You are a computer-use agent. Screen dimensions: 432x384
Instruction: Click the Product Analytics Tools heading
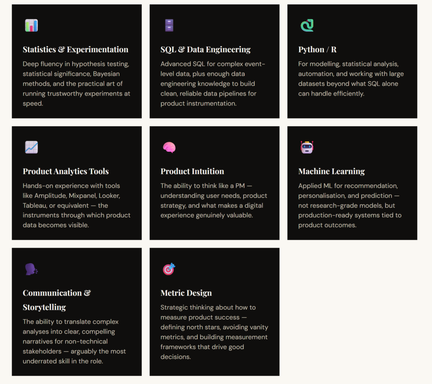(x=66, y=171)
